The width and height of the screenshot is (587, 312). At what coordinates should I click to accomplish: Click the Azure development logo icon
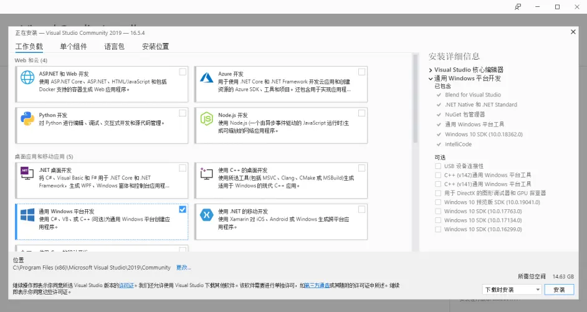tap(207, 77)
